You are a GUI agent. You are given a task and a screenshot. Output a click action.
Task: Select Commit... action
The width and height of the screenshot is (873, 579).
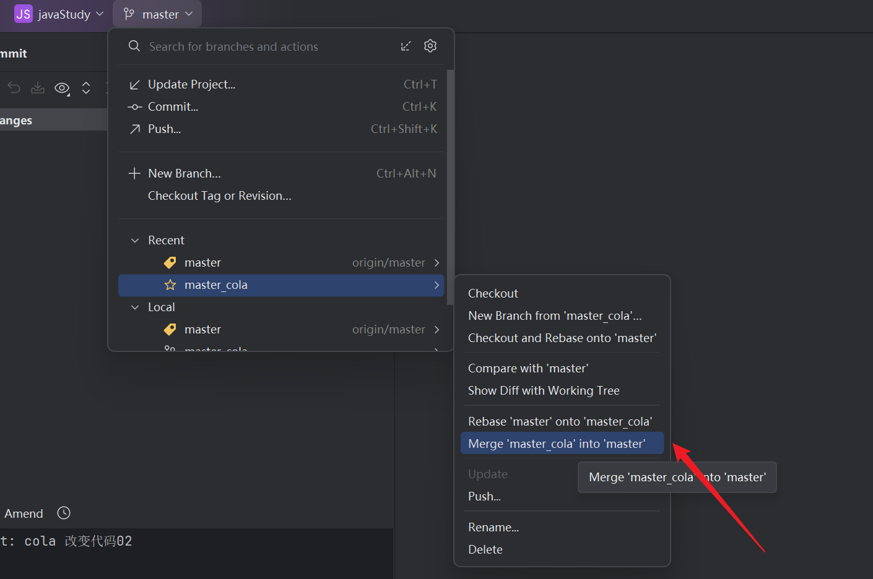pyautogui.click(x=282, y=106)
